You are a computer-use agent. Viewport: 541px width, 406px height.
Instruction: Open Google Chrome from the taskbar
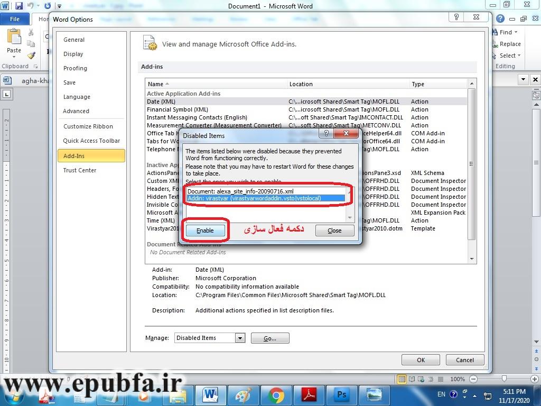[276, 395]
